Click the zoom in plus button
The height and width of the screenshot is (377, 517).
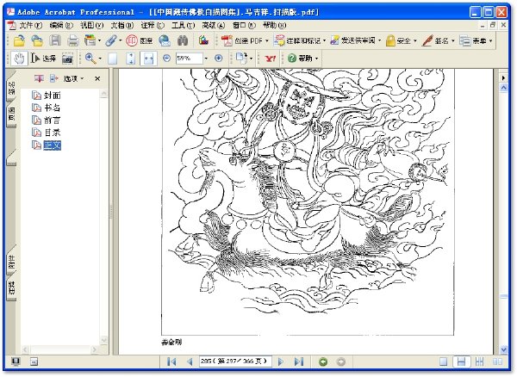click(x=218, y=59)
